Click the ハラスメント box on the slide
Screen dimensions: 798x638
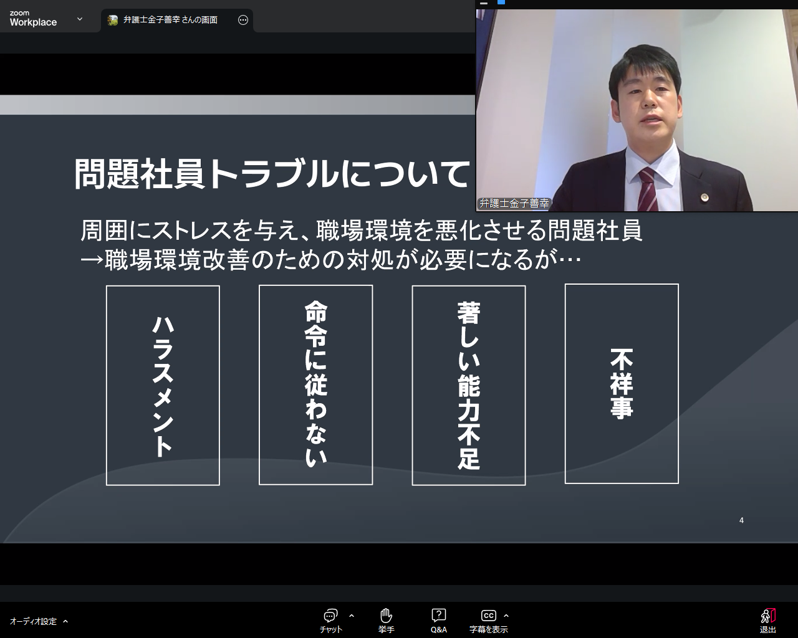click(x=163, y=385)
